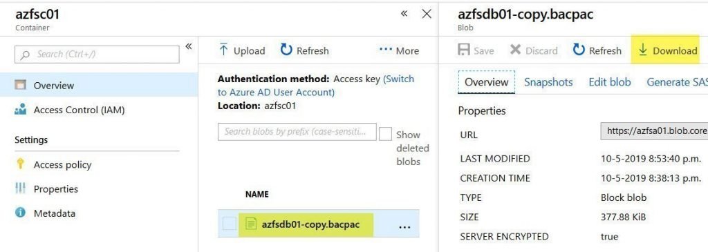
Task: Select the azfsdb01-copy.bacpac blob file
Action: click(310, 224)
